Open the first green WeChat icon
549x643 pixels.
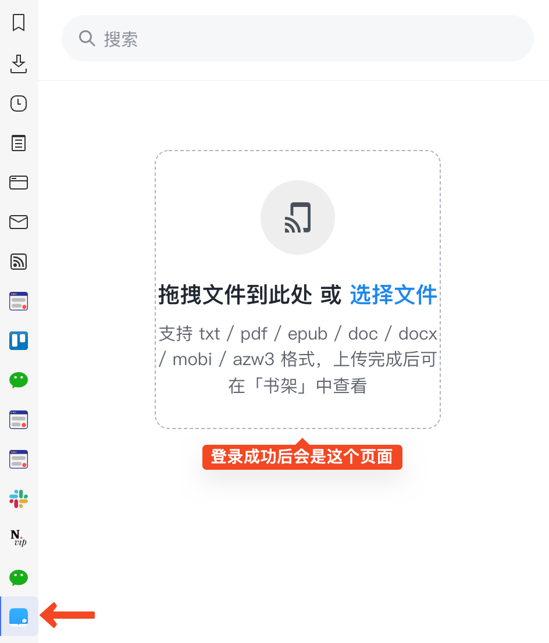click(x=19, y=380)
